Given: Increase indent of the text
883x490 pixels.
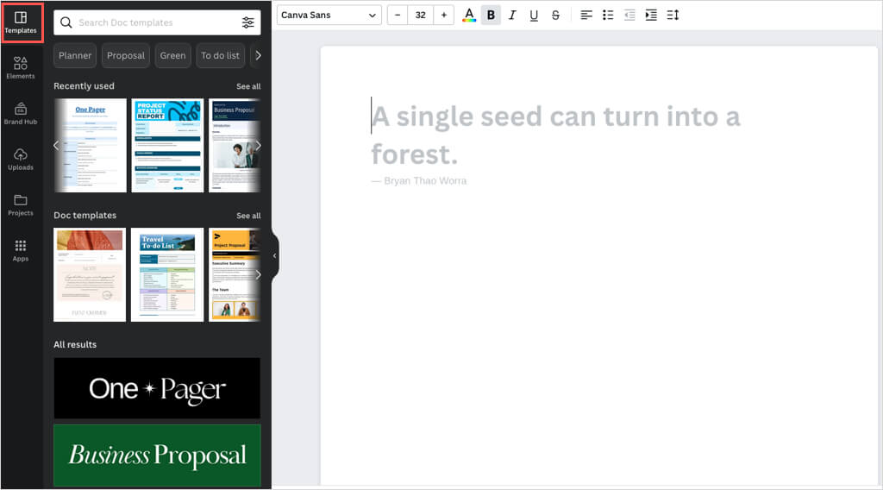Looking at the screenshot, I should (651, 16).
